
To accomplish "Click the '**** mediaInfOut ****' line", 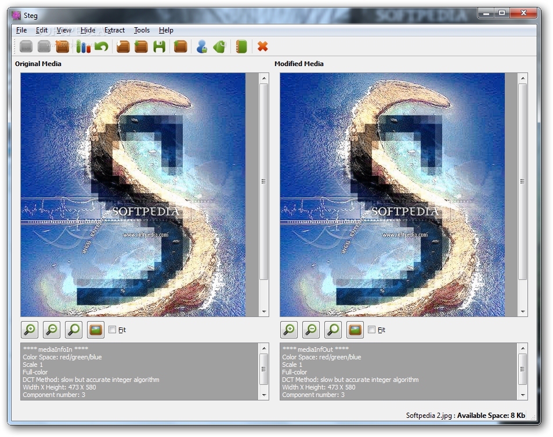I will click(315, 349).
